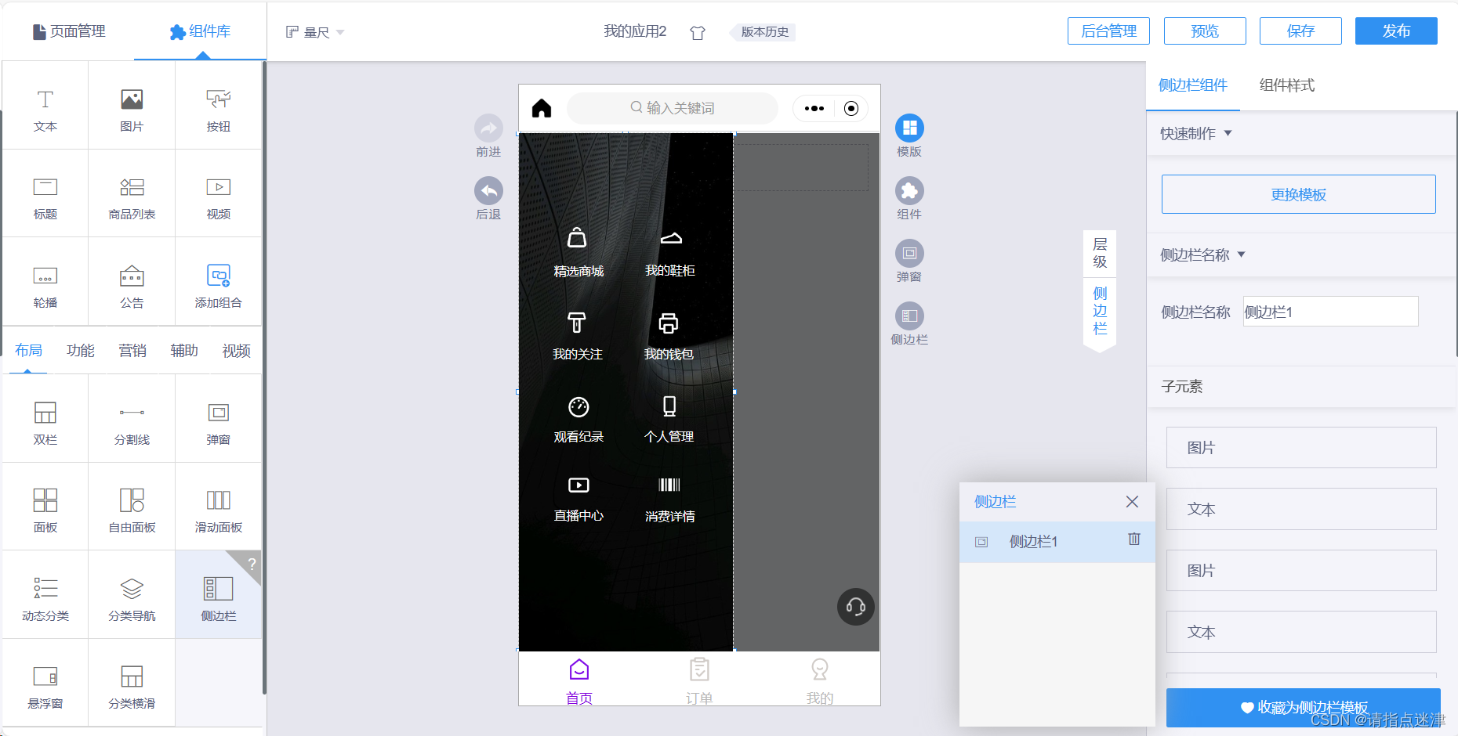Click the 预览 preview button

1205,31
